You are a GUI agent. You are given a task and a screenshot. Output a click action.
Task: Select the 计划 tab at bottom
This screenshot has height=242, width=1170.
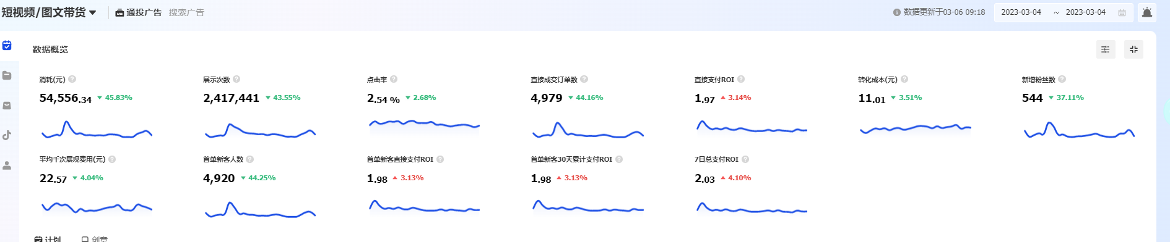(x=48, y=238)
